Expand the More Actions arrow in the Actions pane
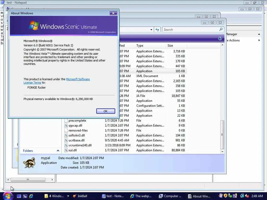 tap(259, 40)
